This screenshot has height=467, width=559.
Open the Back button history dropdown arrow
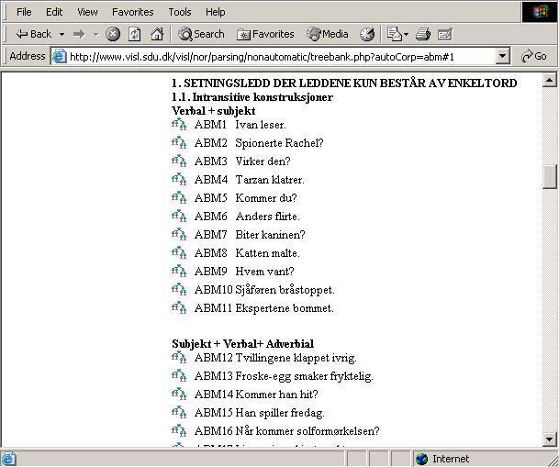[x=62, y=34]
